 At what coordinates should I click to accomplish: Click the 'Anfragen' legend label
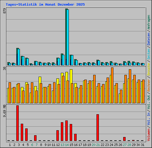click(149, 22)
